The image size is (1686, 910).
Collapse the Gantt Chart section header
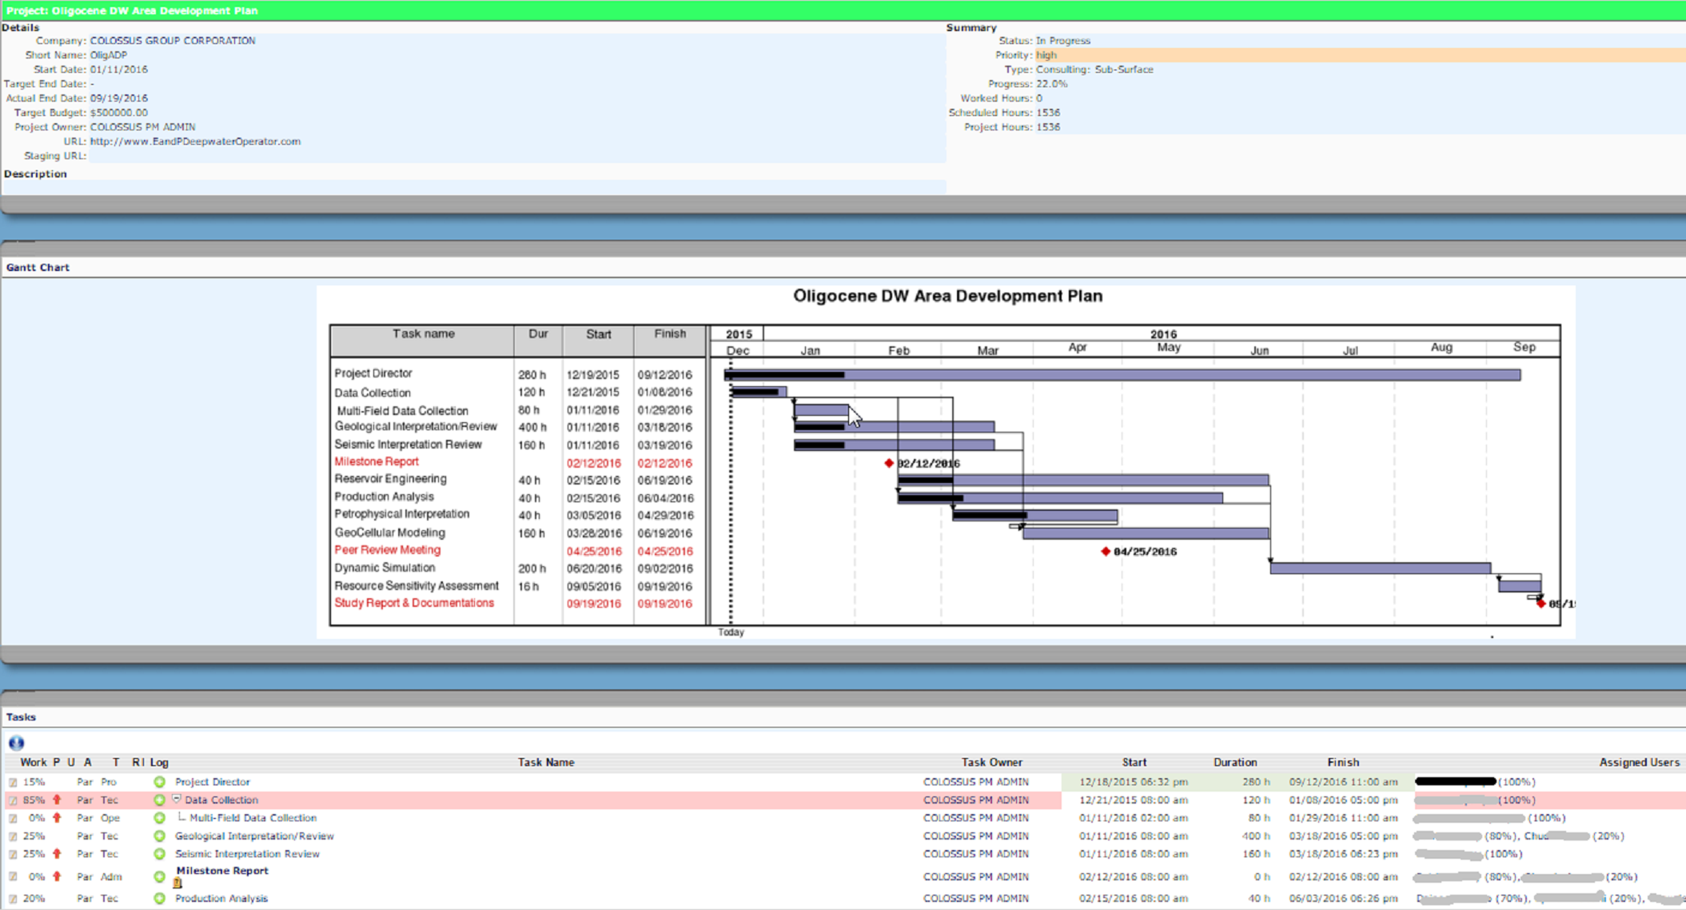pyautogui.click(x=38, y=267)
